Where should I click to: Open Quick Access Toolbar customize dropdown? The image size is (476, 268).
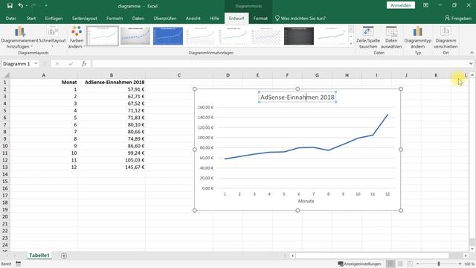[x=46, y=5]
